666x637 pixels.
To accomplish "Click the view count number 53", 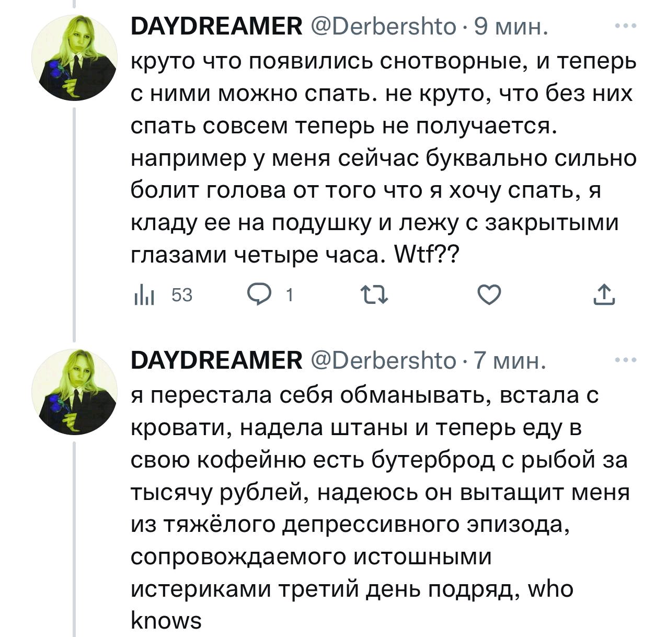I will 182,295.
